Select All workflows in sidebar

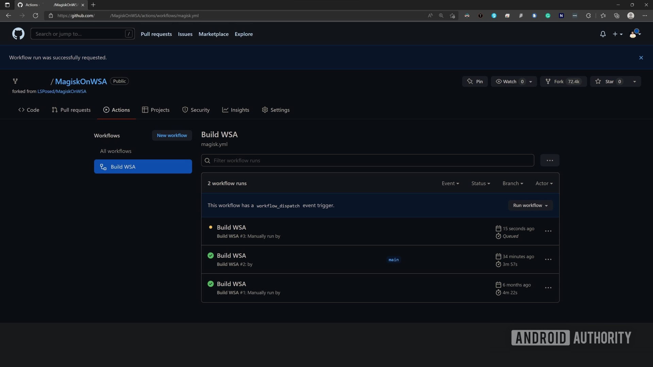pyautogui.click(x=116, y=151)
